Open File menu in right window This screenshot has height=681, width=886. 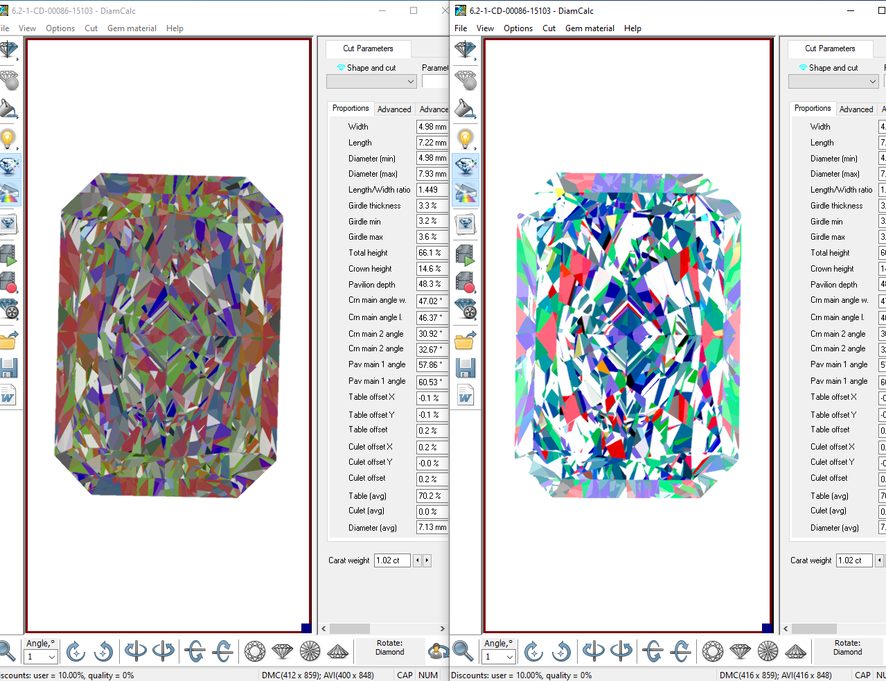461,28
